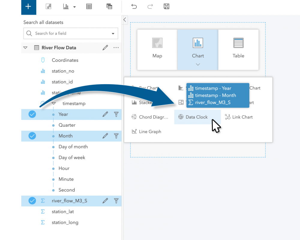Viewport: 300px width, 240px height.
Task: Click the sigma icon beside station_long
Action: click(x=43, y=222)
